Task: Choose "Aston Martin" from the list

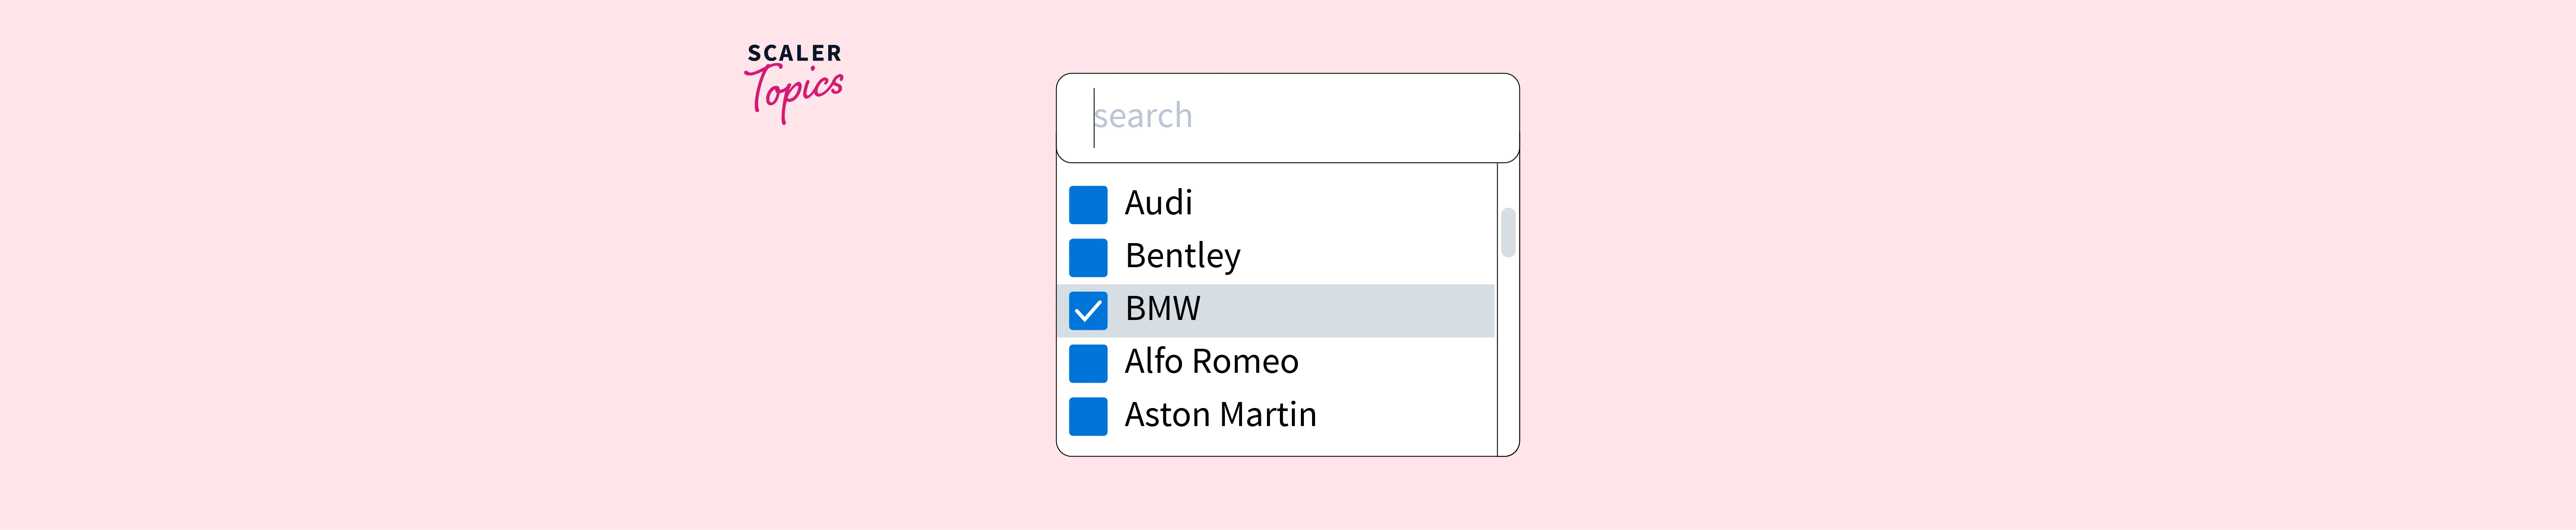Action: tap(1220, 415)
